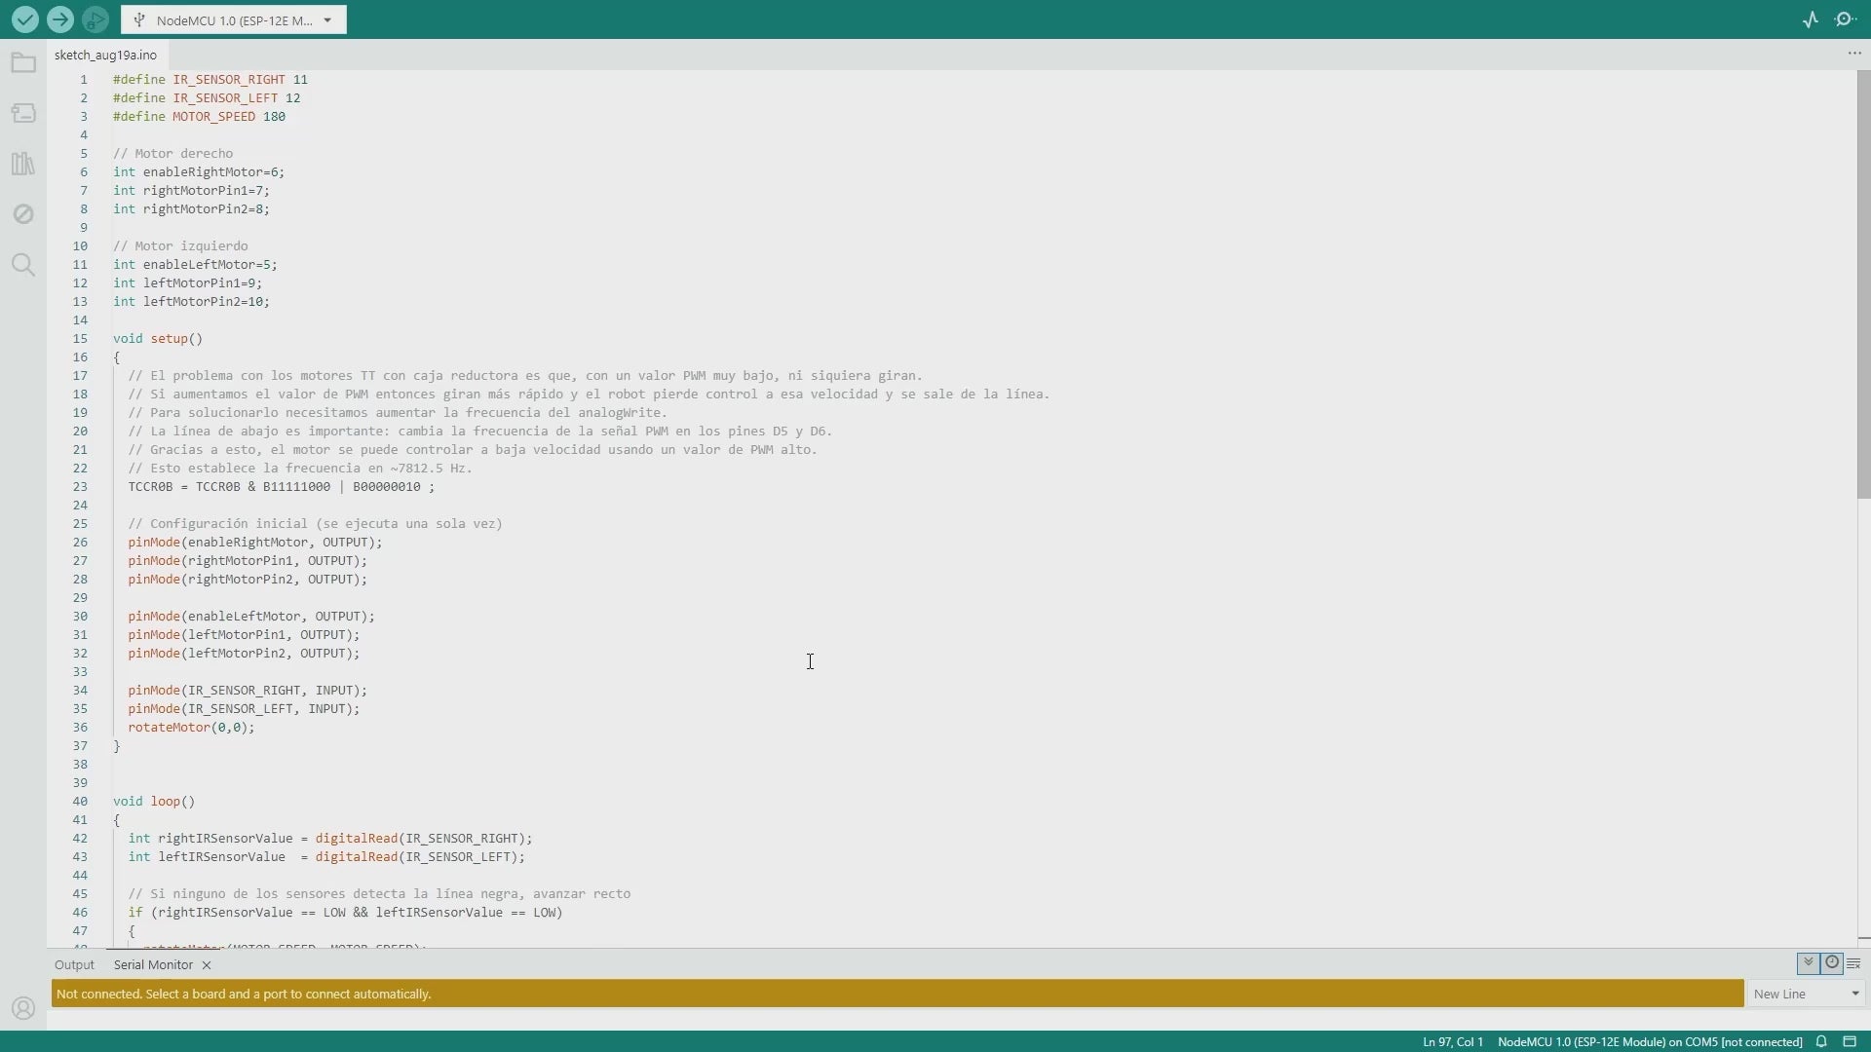Click the 'if (rightIRSensorValue == LOW' line
This screenshot has height=1052, width=1871.
[345, 913]
